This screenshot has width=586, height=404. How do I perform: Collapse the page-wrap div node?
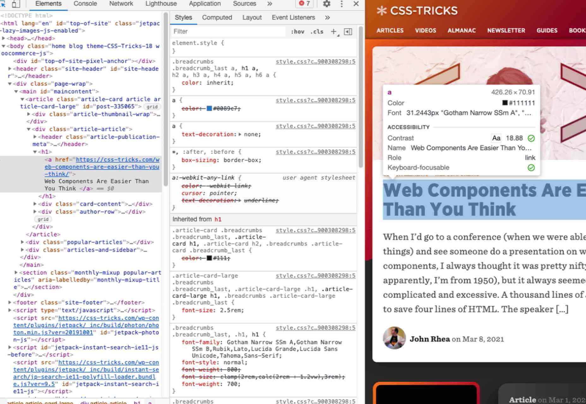coord(10,84)
